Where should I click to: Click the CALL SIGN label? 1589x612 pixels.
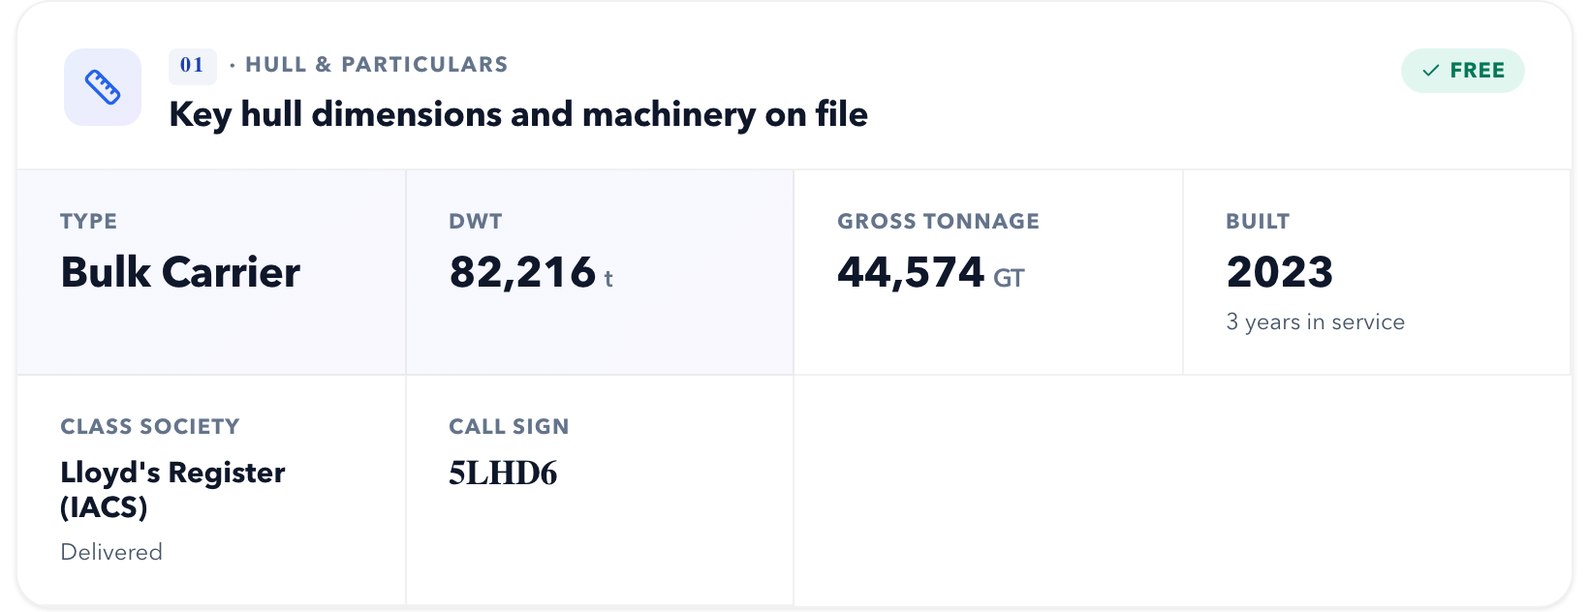click(509, 427)
